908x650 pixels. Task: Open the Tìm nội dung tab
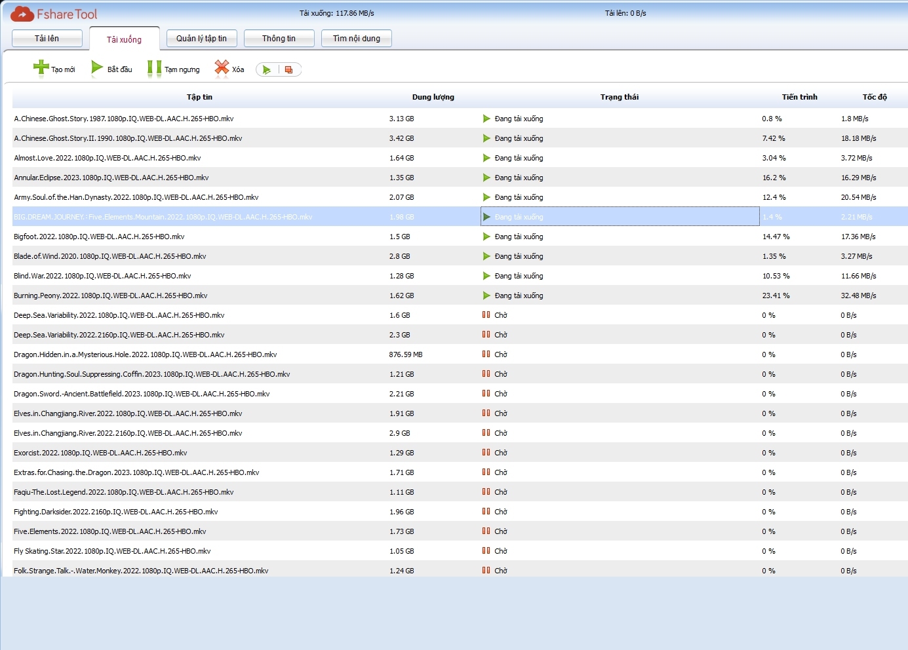357,39
